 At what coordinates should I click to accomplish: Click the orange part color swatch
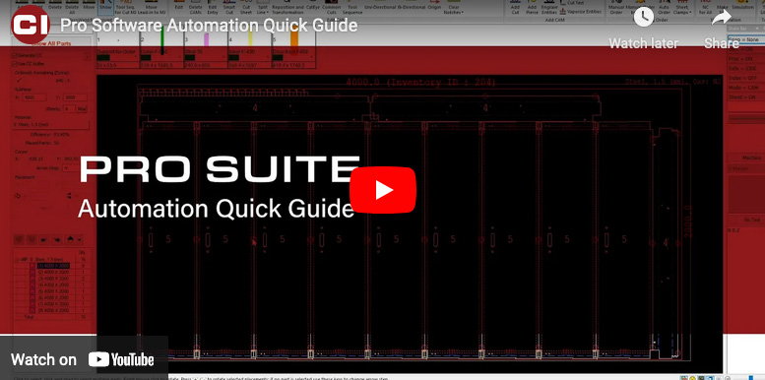(x=294, y=37)
